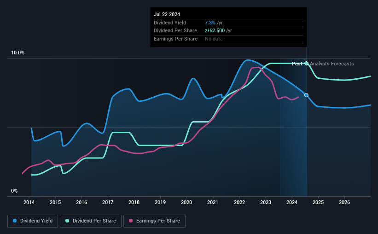Click the pink Earnings Per Share legend dot
The width and height of the screenshot is (378, 234).
tap(131, 221)
